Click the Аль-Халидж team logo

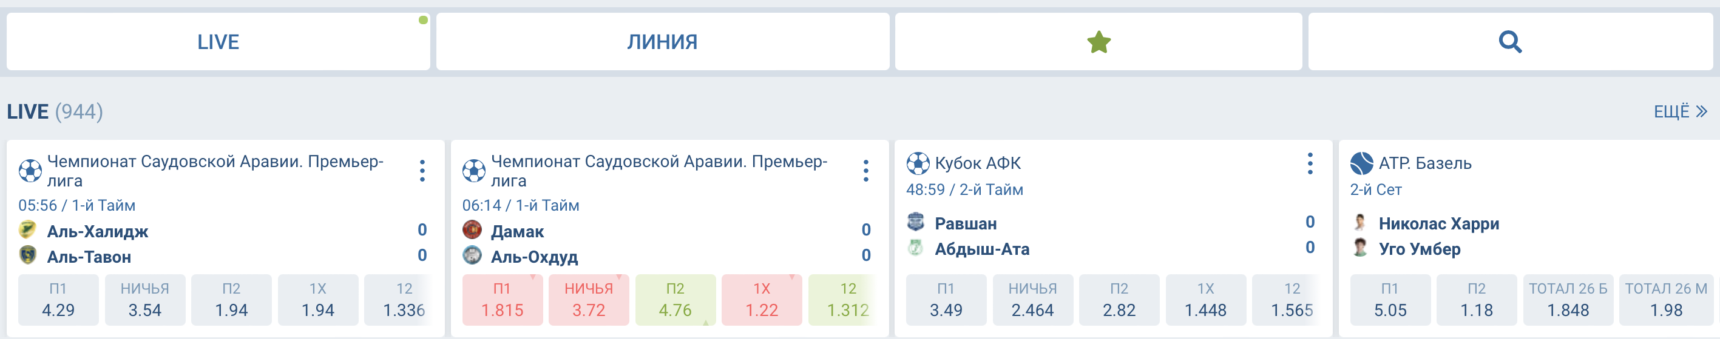pos(28,230)
